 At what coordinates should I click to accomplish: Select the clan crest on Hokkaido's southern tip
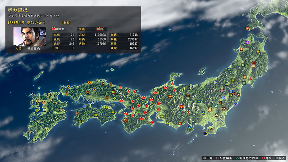[x=248, y=28]
